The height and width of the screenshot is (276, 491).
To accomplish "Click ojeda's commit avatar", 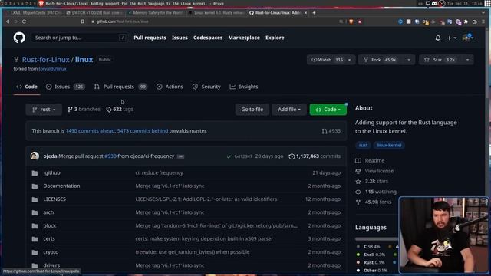I will click(35, 156).
